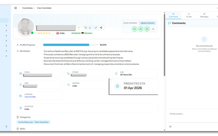Click the share icon beside name

pos(101,27)
